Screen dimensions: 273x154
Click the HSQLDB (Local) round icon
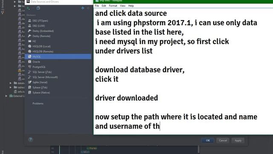[29, 46]
